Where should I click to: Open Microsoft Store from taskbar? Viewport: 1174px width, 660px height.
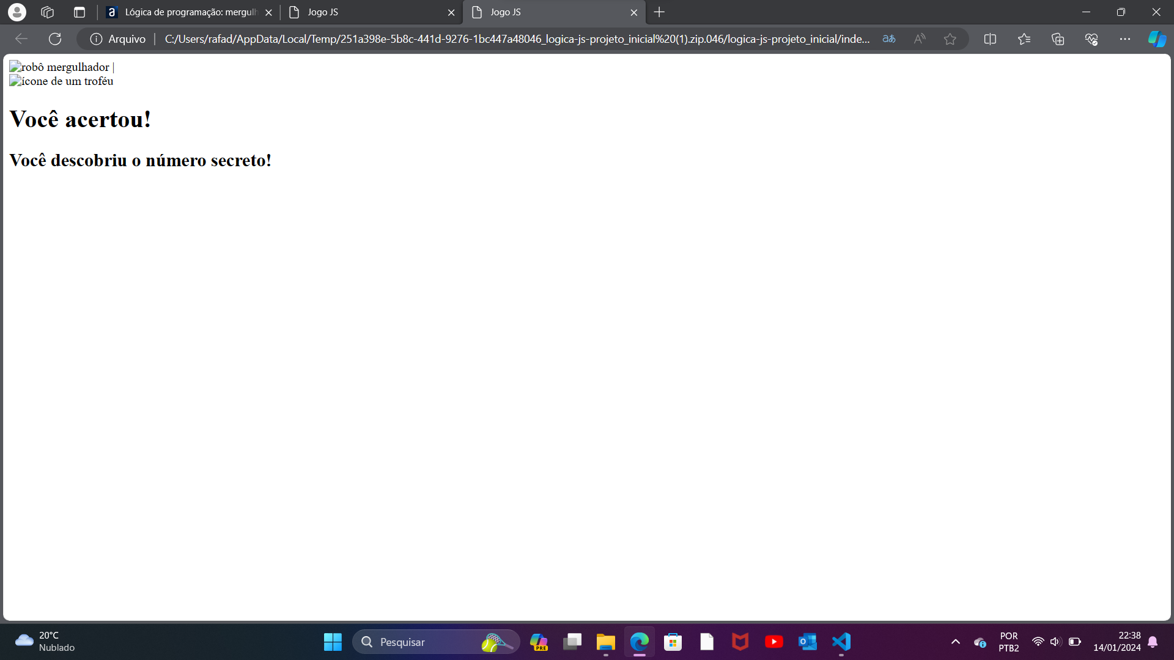(673, 642)
